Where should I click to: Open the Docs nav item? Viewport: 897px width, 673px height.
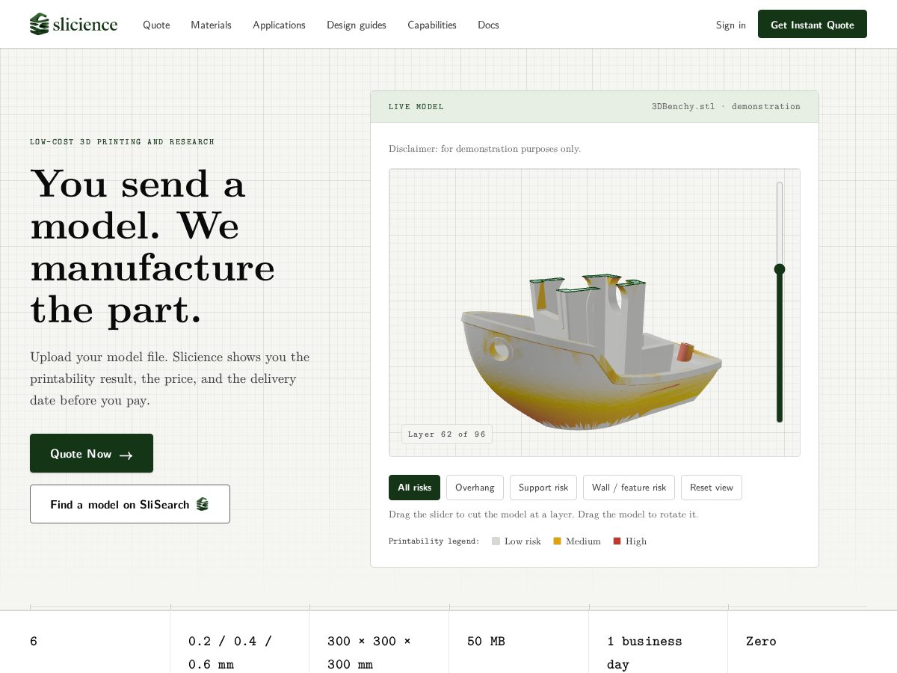pyautogui.click(x=488, y=25)
